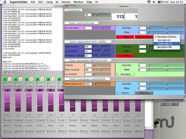Open the Help menu
The width and height of the screenshot is (186, 139).
point(89,2)
